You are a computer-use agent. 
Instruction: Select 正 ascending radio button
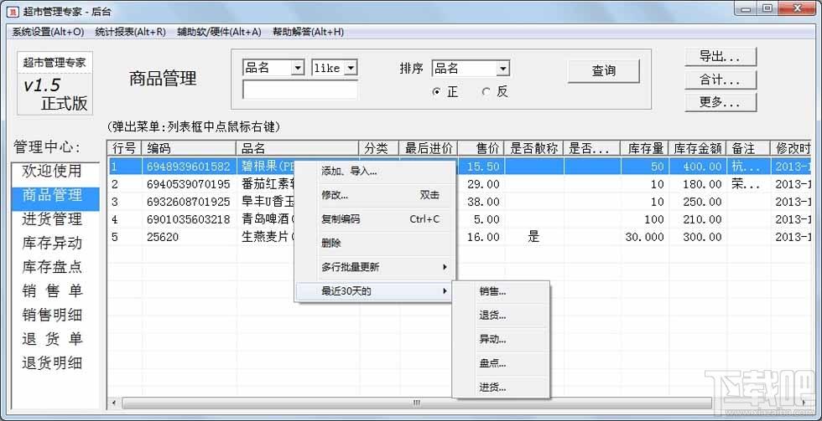(445, 92)
